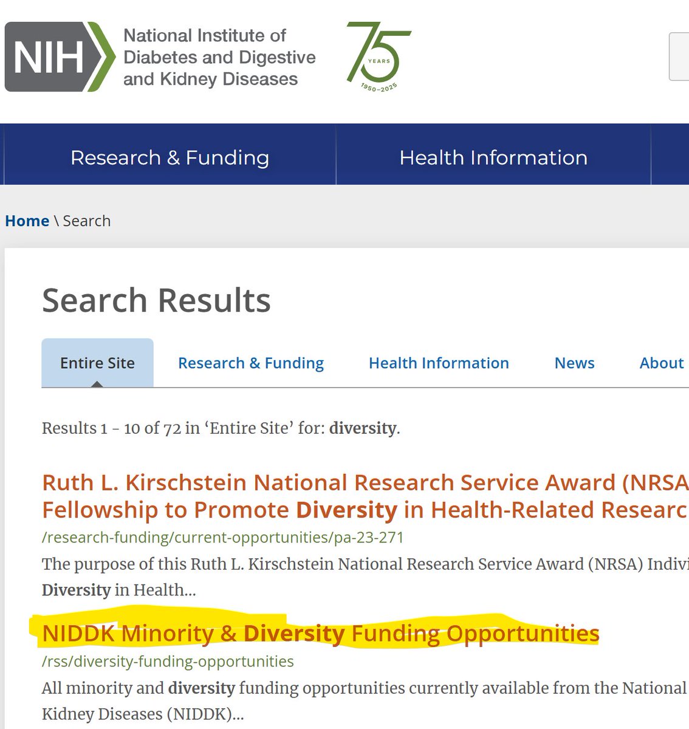The width and height of the screenshot is (689, 729).
Task: Click the /research-funding/current-opportunities/pa-23-271 URL text
Action: (223, 537)
